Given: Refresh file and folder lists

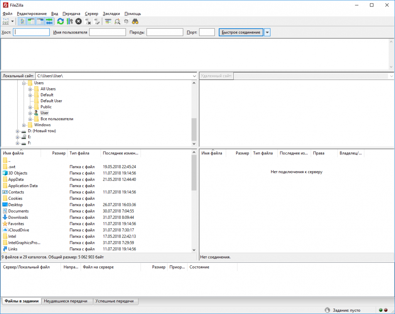Looking at the screenshot, I should [x=61, y=22].
